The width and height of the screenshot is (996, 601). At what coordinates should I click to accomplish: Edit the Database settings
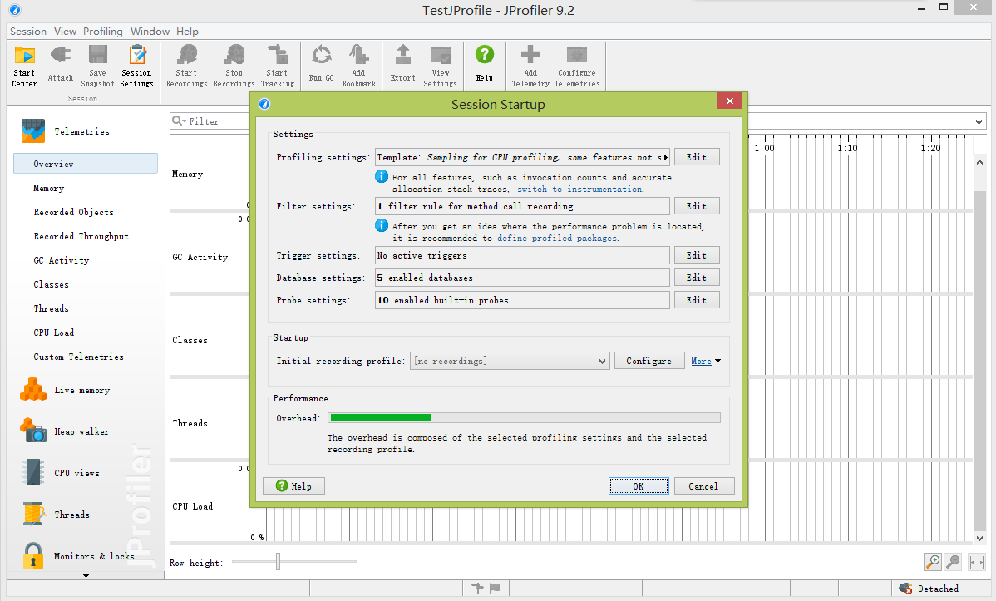697,278
